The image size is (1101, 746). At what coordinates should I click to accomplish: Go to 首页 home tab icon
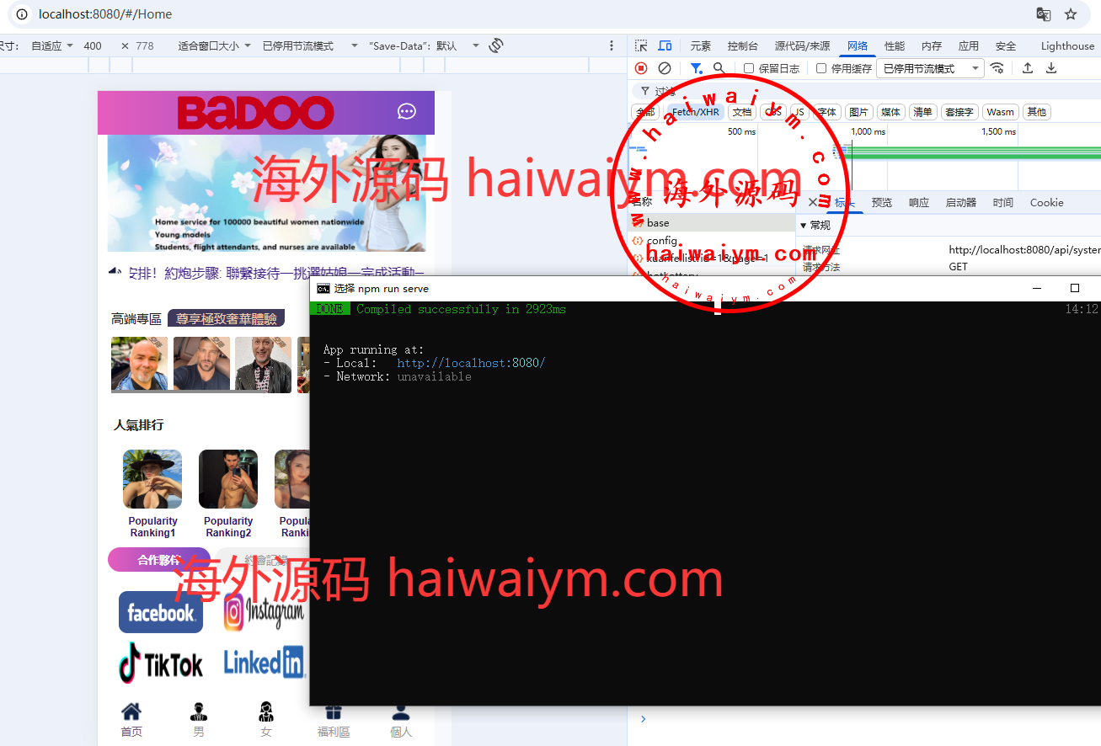(x=131, y=711)
